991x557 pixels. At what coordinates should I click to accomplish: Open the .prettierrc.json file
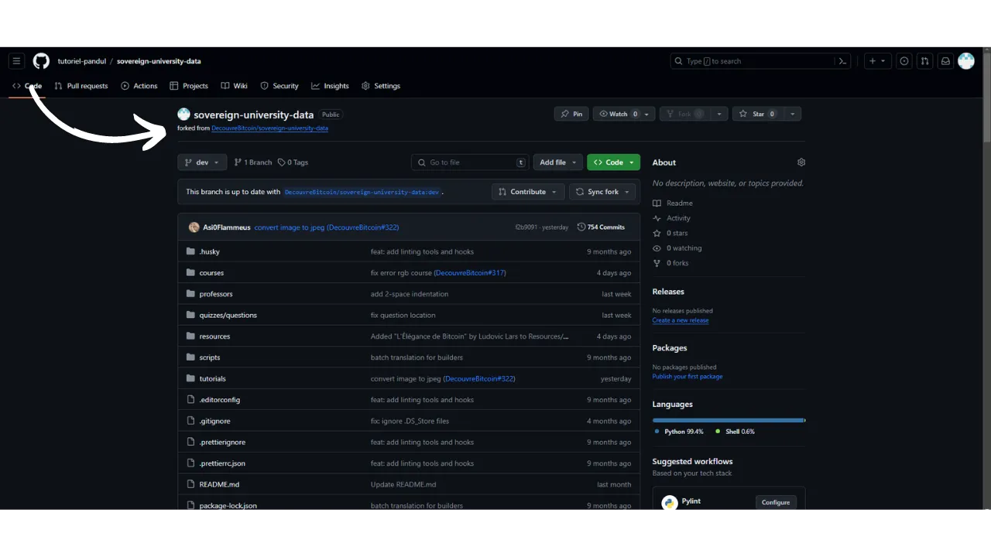(x=222, y=463)
